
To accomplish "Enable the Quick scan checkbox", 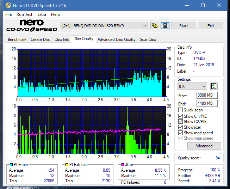I will click(x=180, y=110).
